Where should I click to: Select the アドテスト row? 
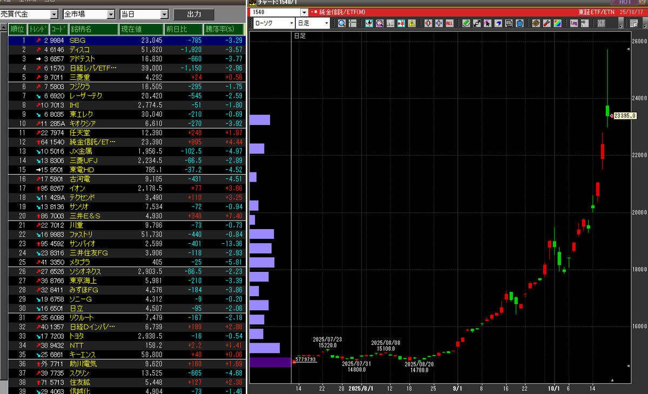(x=126, y=58)
